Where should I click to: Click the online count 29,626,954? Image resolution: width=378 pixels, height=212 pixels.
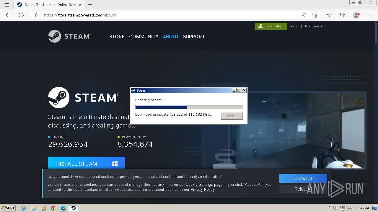(x=68, y=144)
